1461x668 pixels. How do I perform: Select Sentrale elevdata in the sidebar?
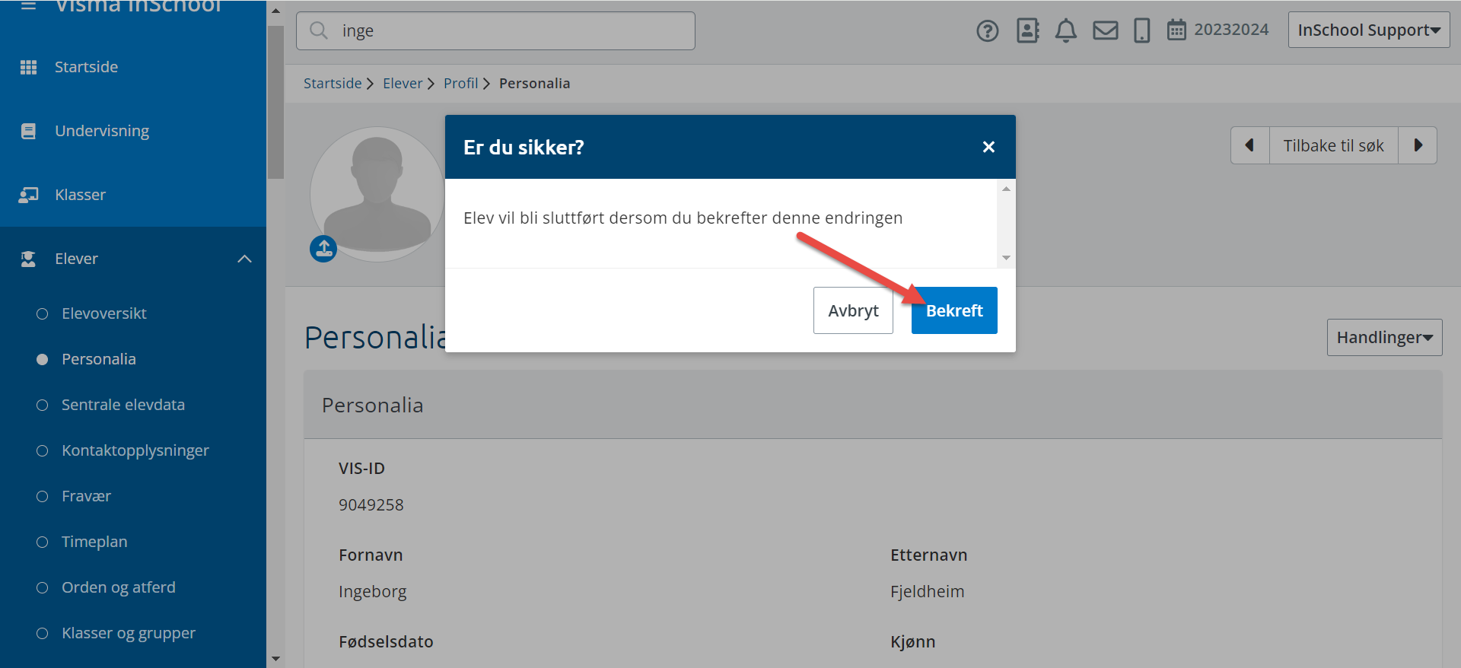[x=123, y=405]
